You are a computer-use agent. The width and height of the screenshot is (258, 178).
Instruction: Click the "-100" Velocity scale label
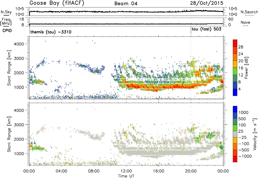pos(244,144)
